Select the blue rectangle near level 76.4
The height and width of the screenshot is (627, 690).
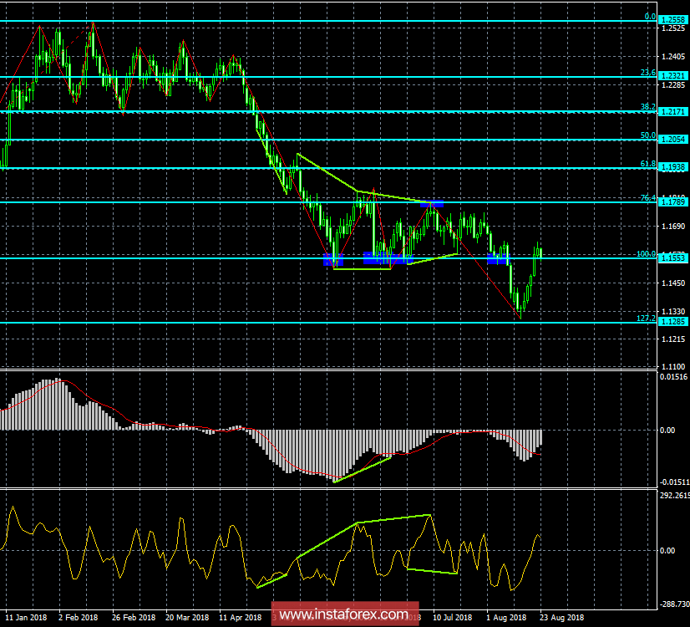pyautogui.click(x=432, y=203)
